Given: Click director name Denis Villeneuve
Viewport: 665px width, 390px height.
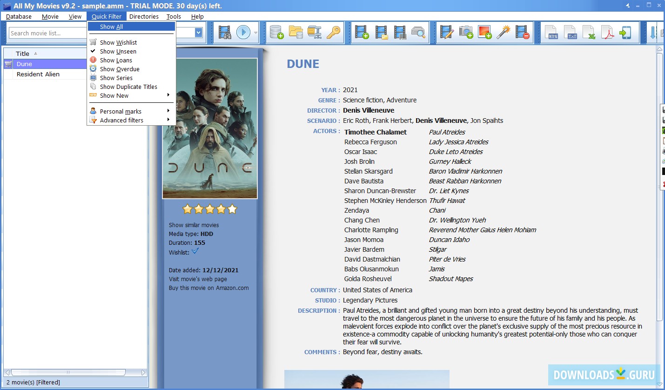Looking at the screenshot, I should tap(369, 110).
